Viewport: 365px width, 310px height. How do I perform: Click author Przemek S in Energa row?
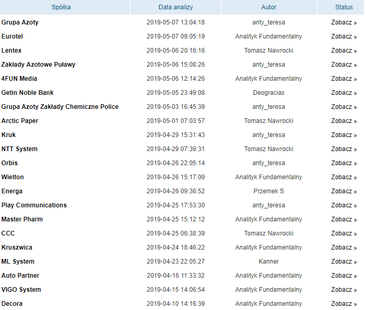[268, 191]
